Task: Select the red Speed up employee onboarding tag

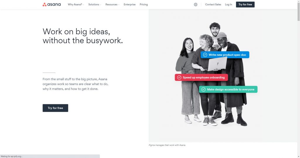Action: tap(201, 77)
